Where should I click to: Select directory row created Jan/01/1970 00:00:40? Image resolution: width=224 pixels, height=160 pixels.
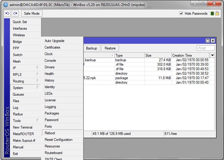pyautogui.click(x=149, y=83)
